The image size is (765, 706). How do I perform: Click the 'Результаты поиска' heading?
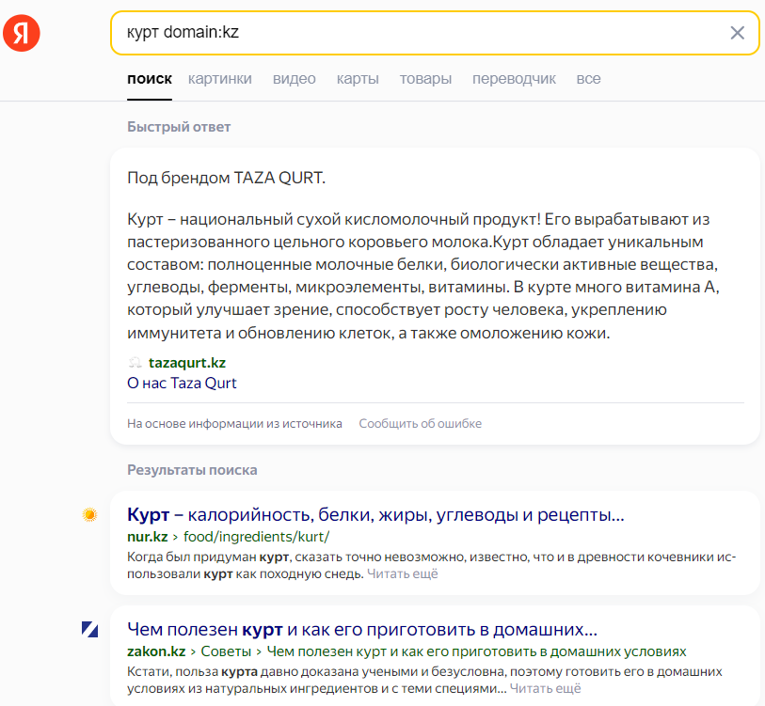pyautogui.click(x=192, y=470)
